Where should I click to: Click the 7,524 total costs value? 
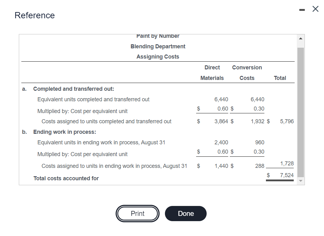pyautogui.click(x=287, y=175)
